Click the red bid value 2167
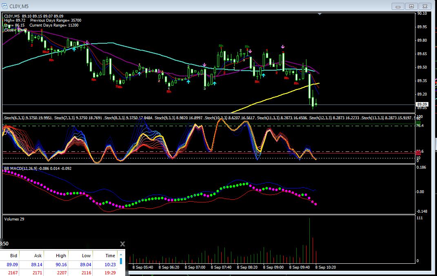This screenshot has height=276, width=437. [13, 273]
